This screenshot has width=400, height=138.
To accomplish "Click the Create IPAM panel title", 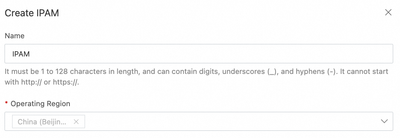I will point(32,13).
